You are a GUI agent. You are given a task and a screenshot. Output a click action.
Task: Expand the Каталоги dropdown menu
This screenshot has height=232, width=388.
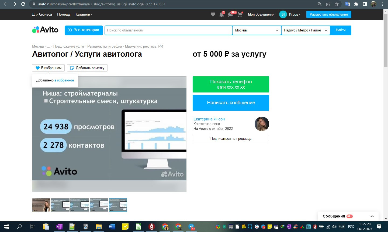click(84, 15)
